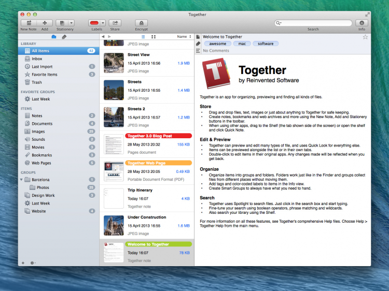
Task: Switch to thumbnail grid view
Action: click(154, 37)
